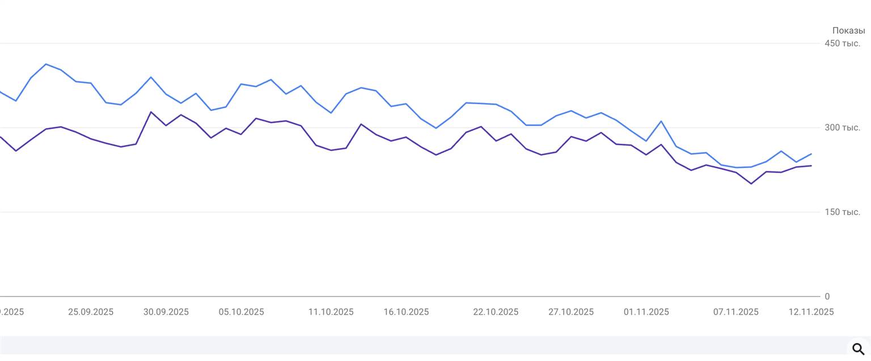Click the '300 тыс.' axis value

click(843, 128)
